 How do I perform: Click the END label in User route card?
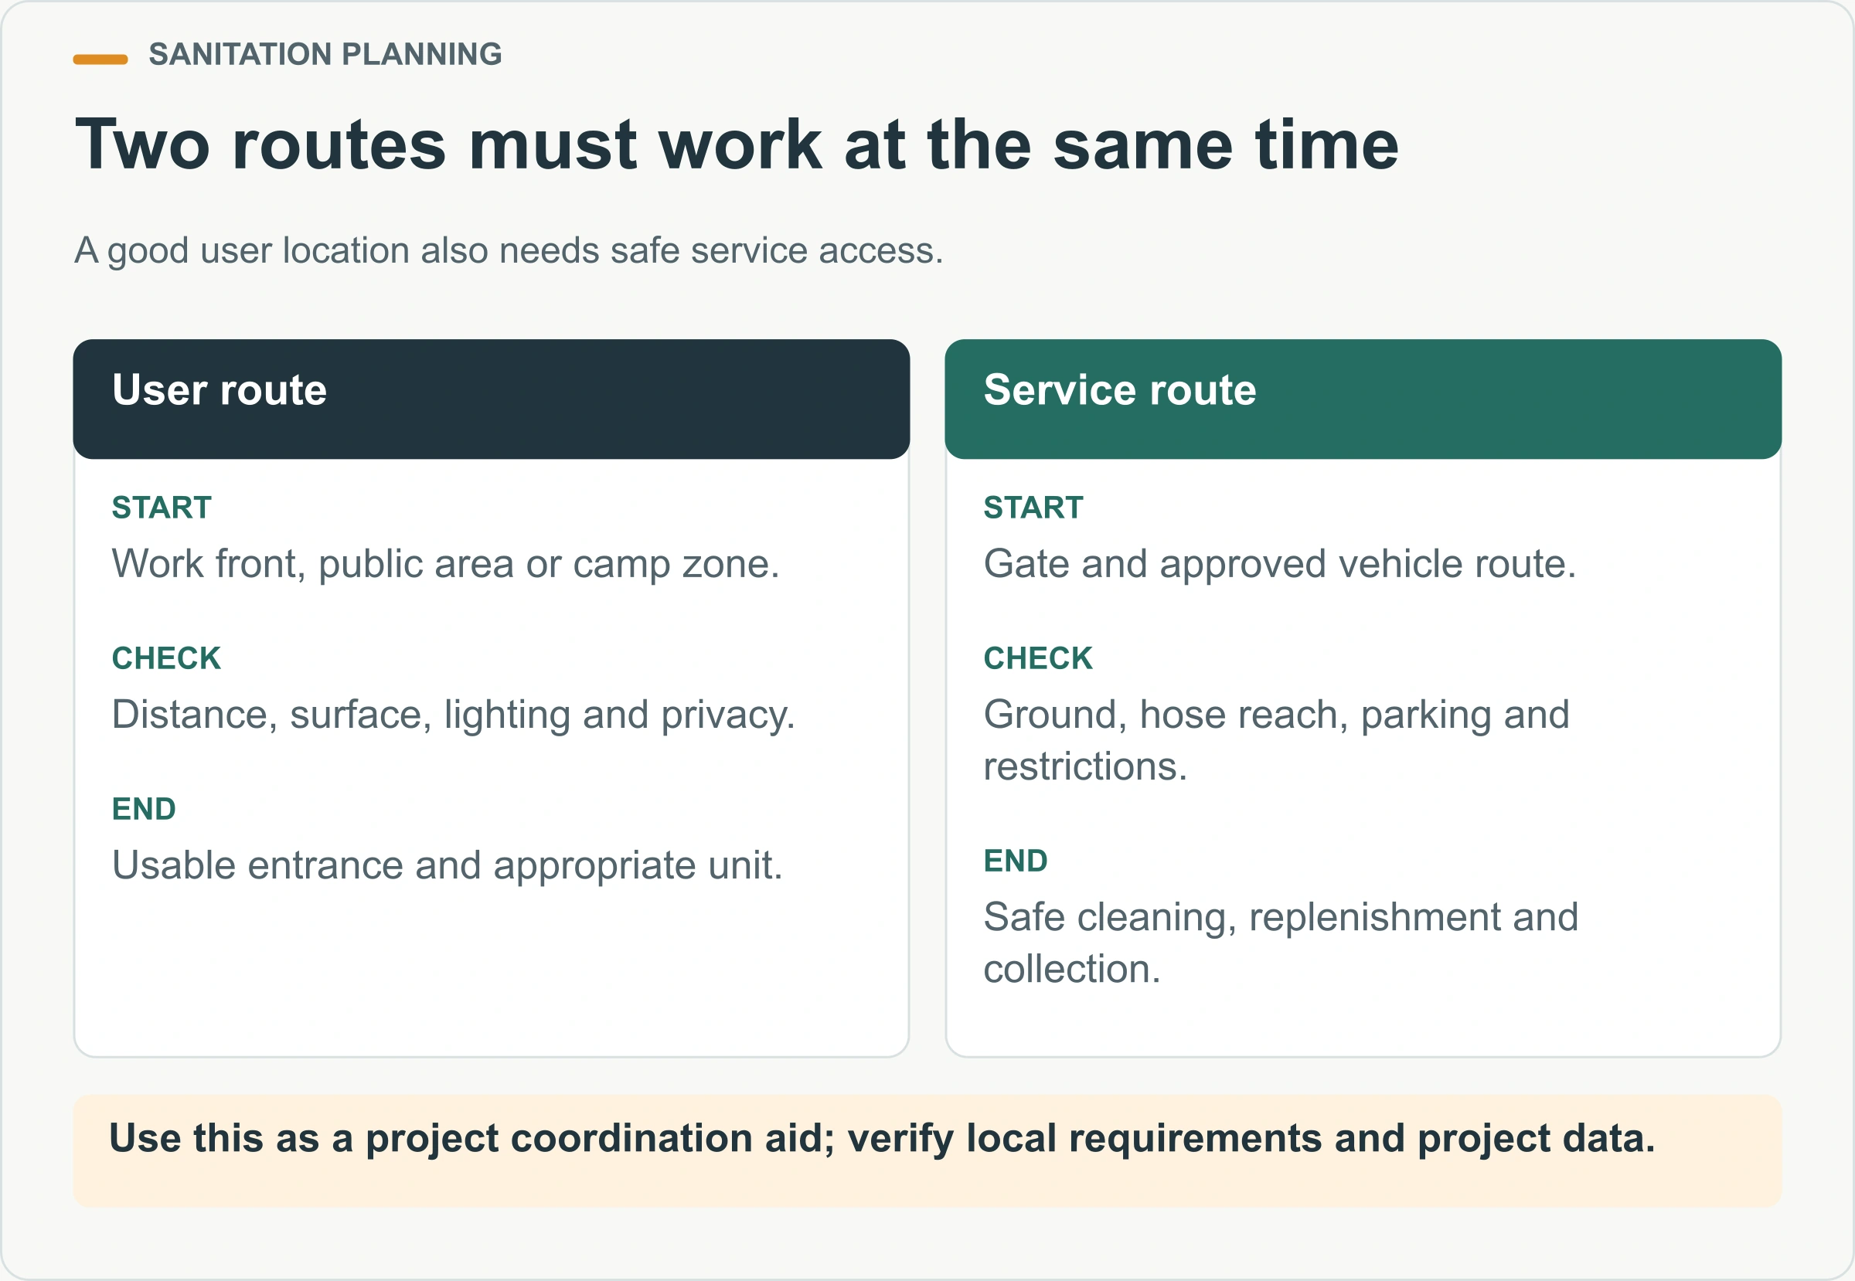144,809
